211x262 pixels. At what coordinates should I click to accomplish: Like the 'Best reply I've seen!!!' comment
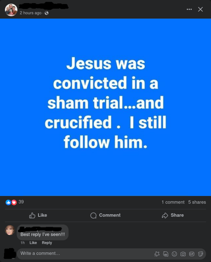click(x=33, y=243)
